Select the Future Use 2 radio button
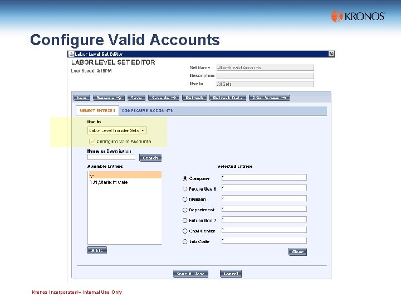Image resolution: width=401 pixels, height=301 pixels. click(x=185, y=220)
